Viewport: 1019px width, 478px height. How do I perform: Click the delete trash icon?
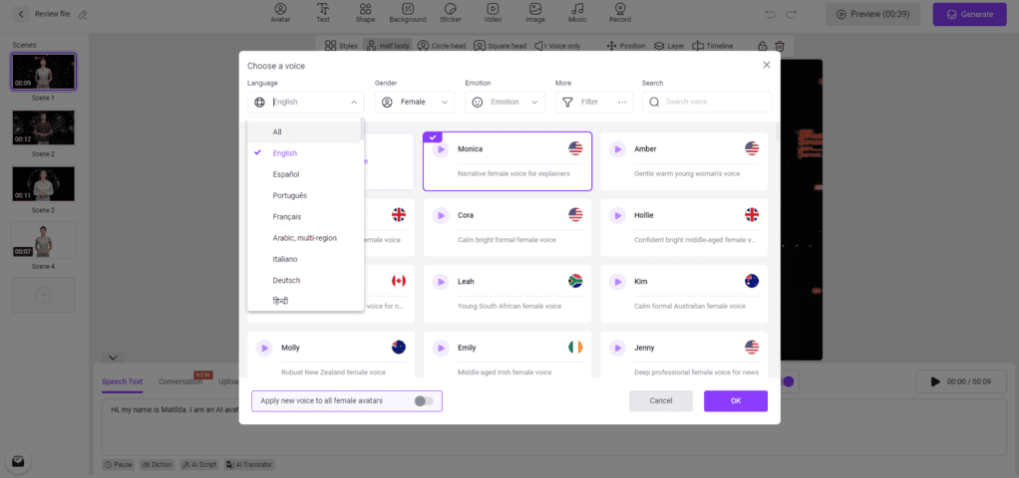[x=780, y=46]
